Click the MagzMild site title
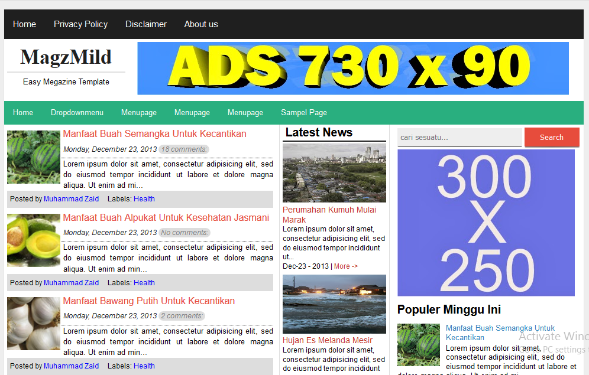The height and width of the screenshot is (375, 589). [66, 57]
